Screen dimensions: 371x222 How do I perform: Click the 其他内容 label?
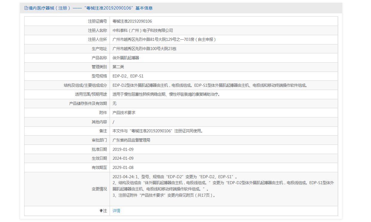coord(99,122)
